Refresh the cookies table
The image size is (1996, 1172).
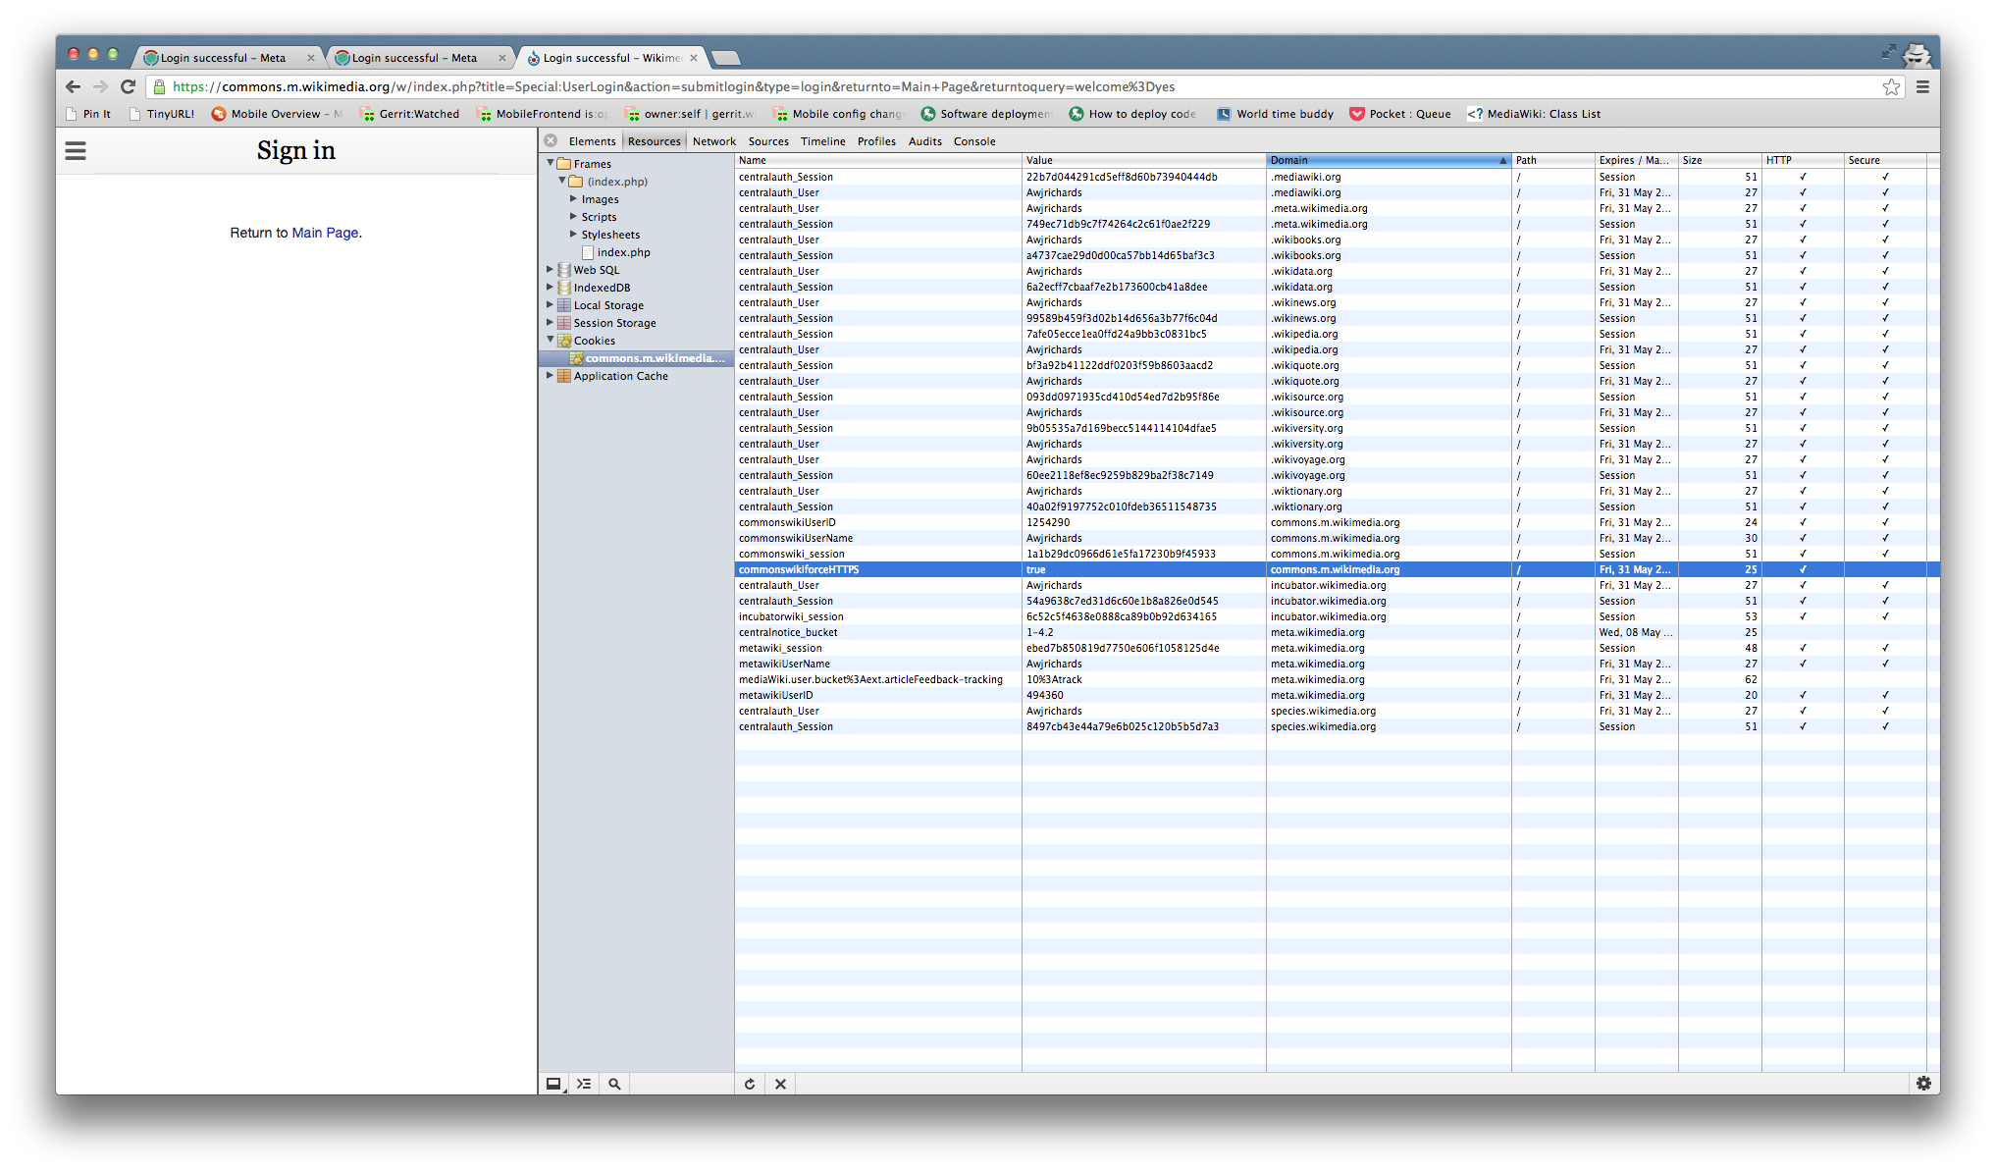click(750, 1084)
